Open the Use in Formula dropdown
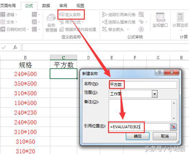 [x=71, y=22]
